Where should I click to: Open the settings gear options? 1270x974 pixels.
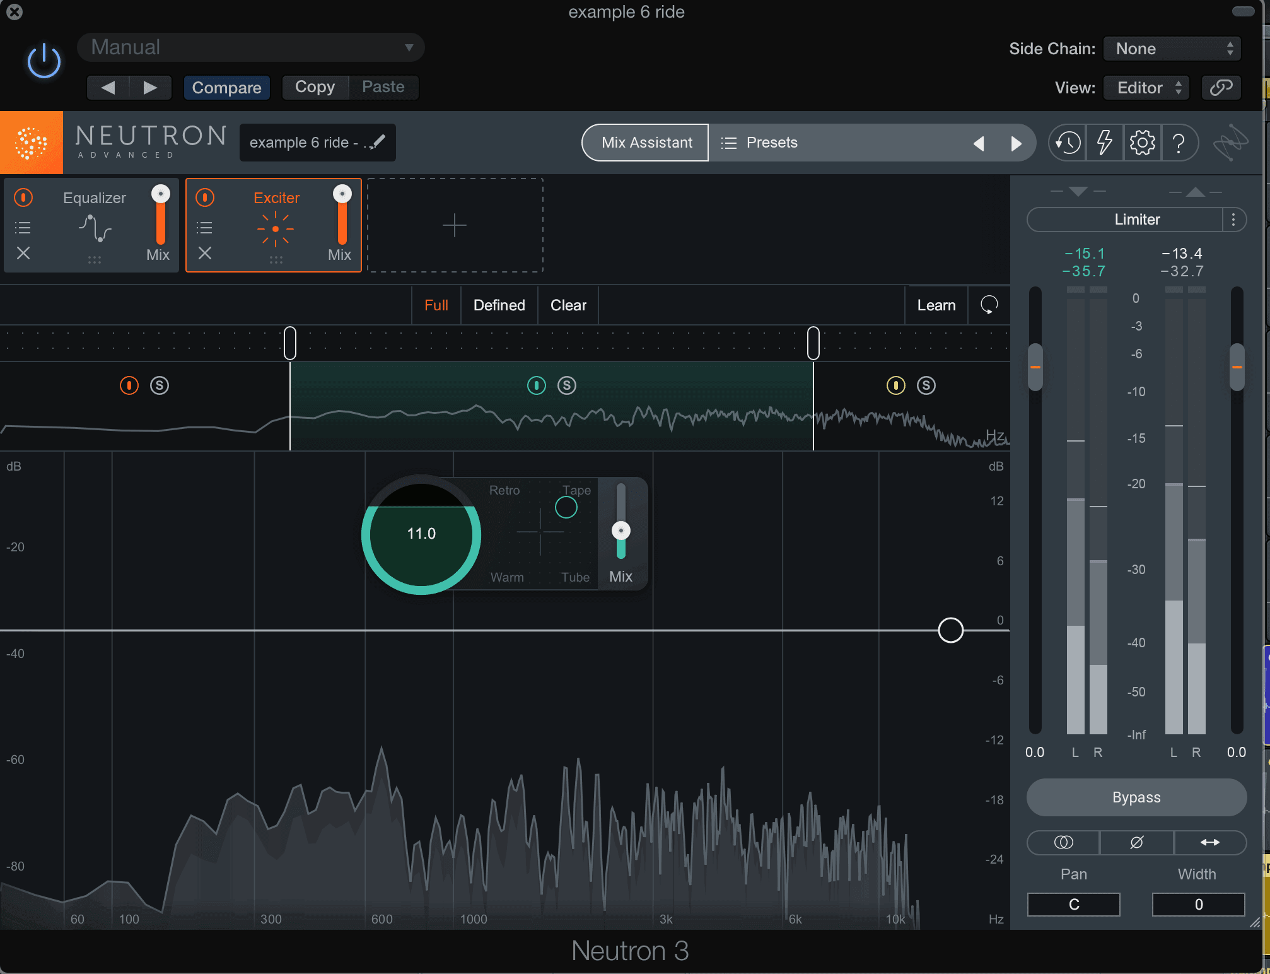click(x=1142, y=143)
